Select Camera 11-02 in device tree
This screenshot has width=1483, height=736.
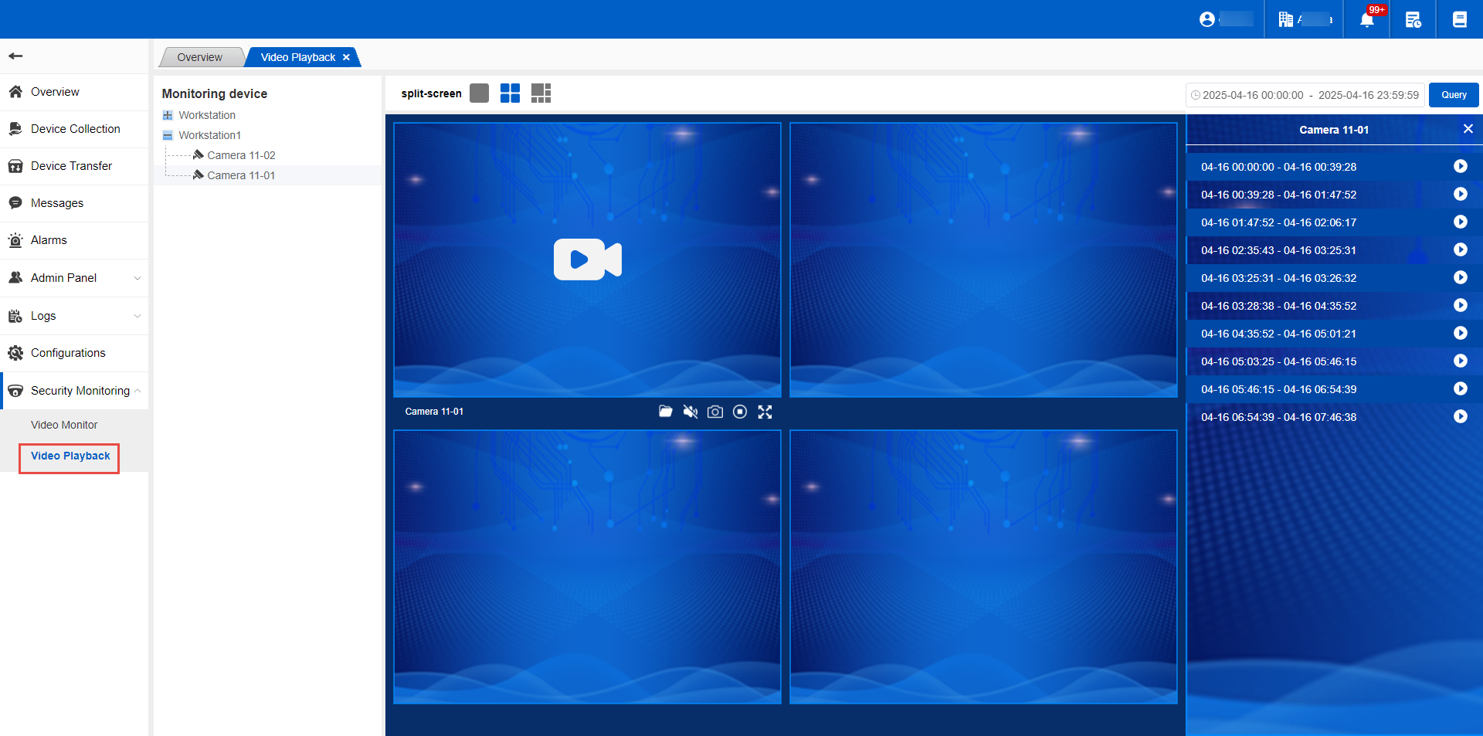[241, 155]
